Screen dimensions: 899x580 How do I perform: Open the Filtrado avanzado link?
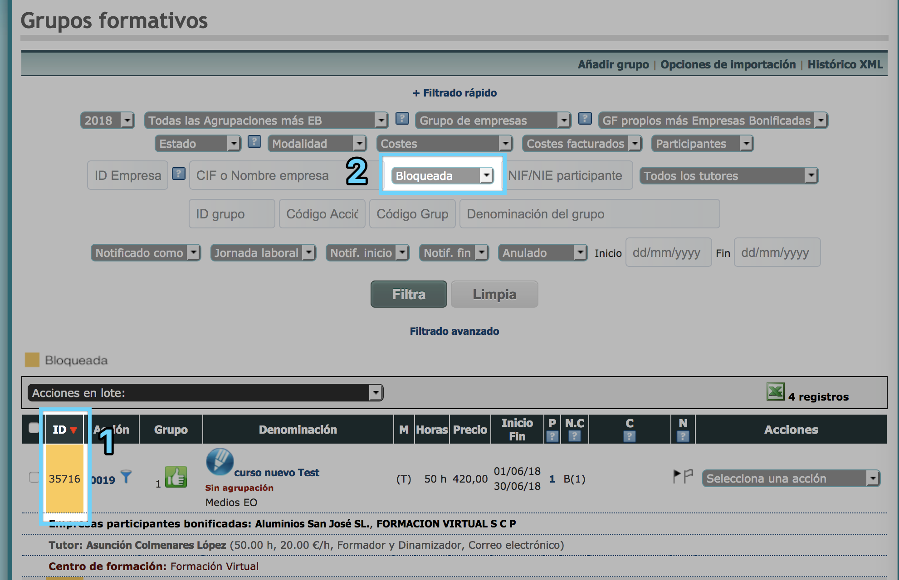[454, 331]
